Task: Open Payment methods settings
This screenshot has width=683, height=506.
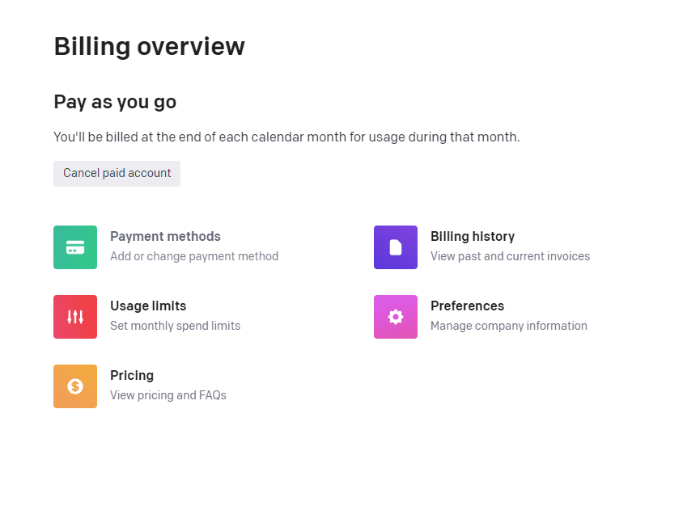Action: [x=165, y=236]
